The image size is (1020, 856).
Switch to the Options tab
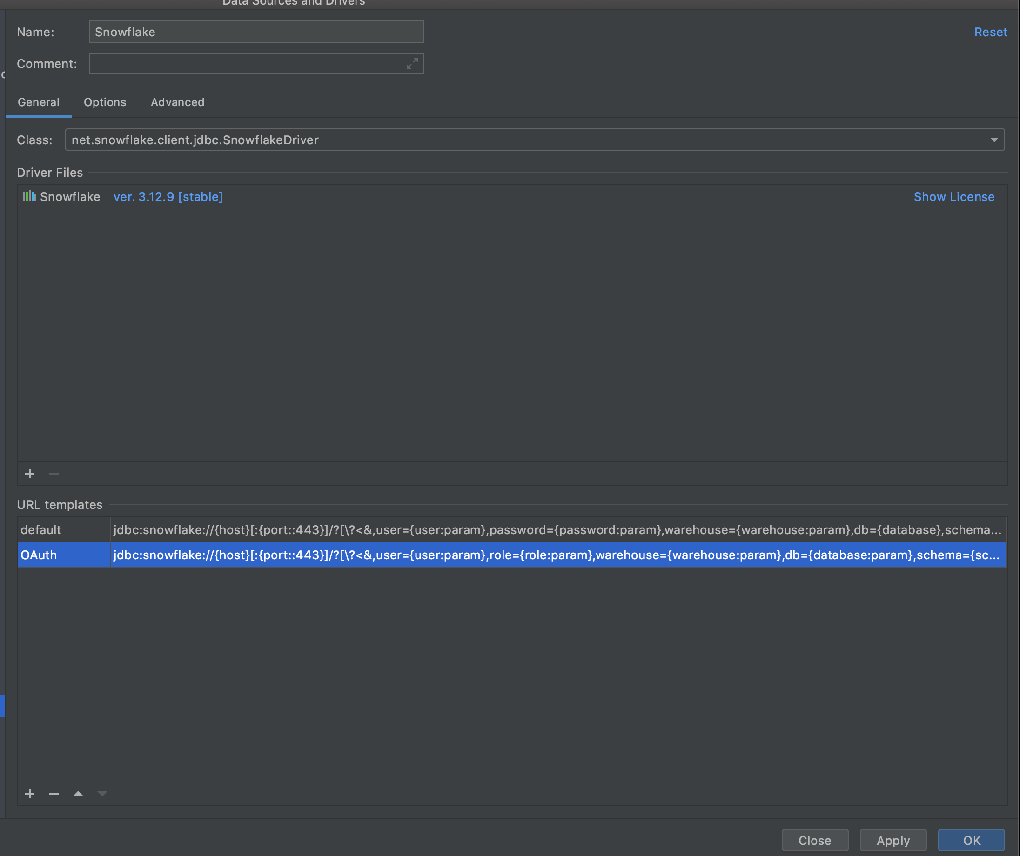(104, 102)
